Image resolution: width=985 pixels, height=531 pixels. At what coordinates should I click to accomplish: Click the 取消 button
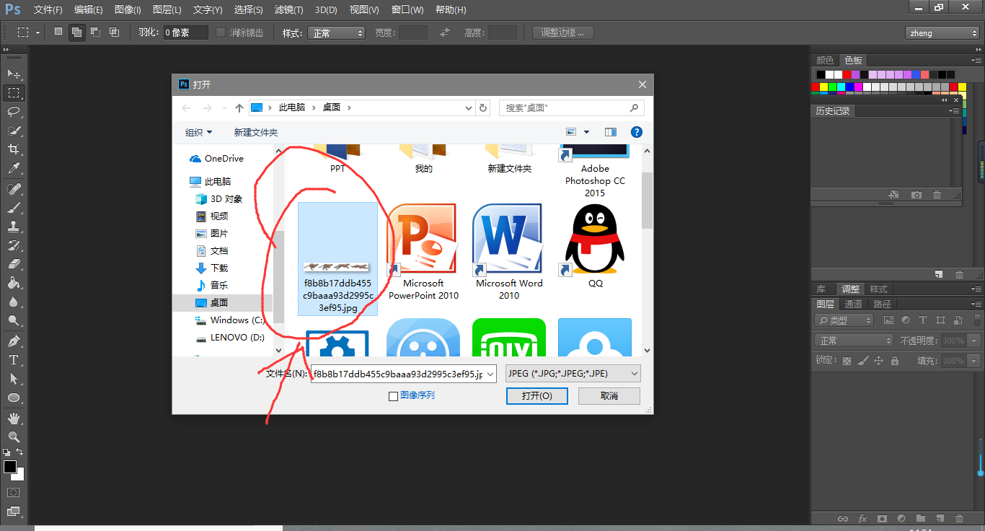(609, 396)
